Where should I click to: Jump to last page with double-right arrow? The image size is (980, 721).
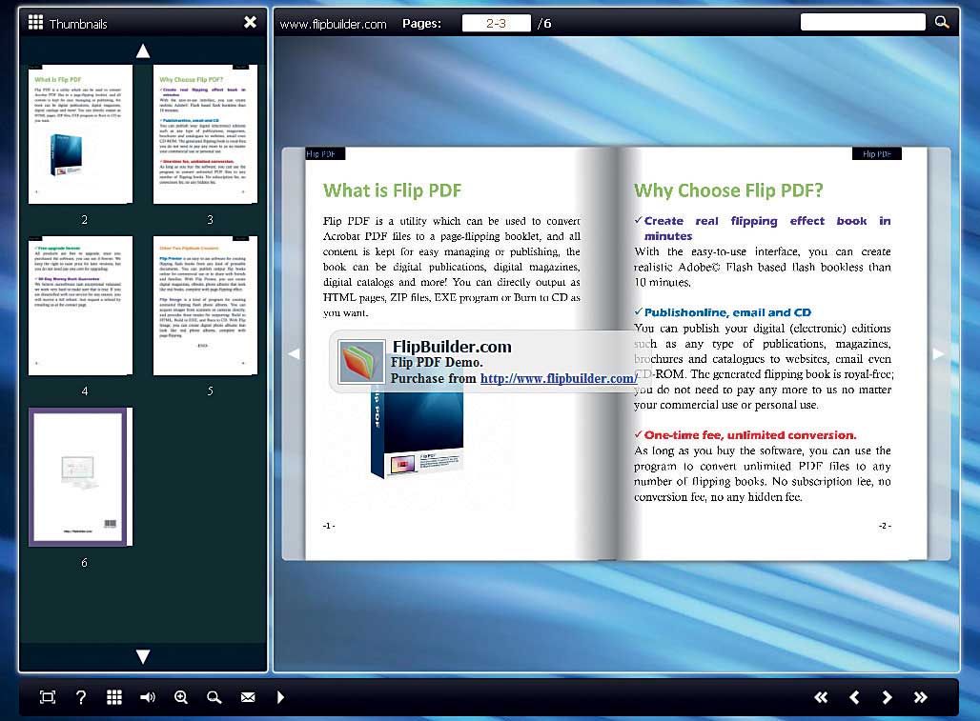tap(921, 697)
